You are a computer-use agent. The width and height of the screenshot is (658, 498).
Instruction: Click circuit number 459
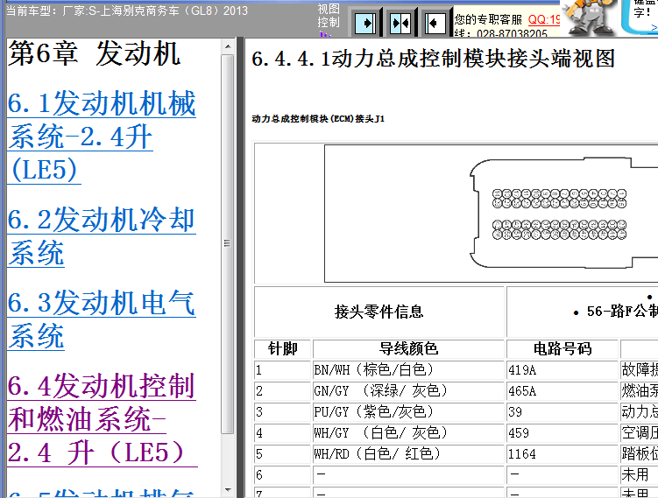[562, 432]
